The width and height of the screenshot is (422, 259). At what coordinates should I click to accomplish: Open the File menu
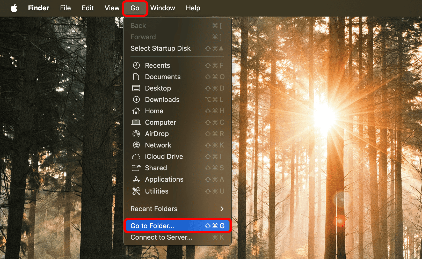(x=65, y=8)
